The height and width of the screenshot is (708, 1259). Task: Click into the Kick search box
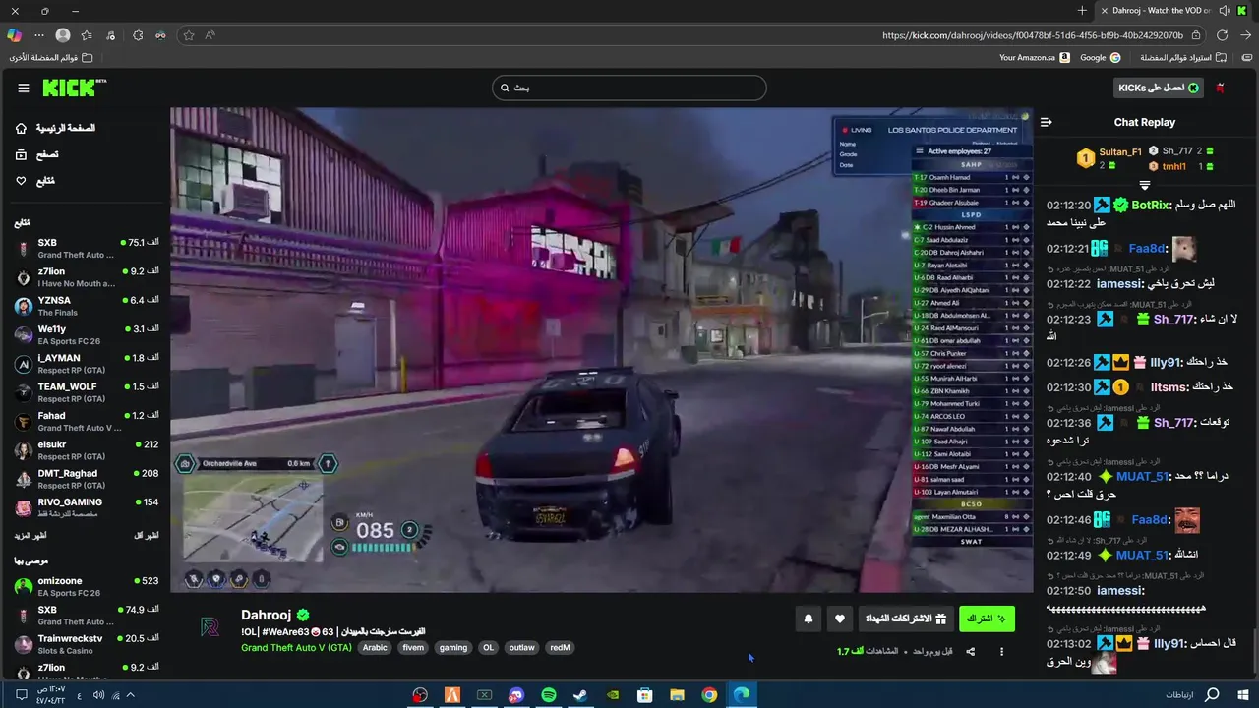click(x=629, y=88)
